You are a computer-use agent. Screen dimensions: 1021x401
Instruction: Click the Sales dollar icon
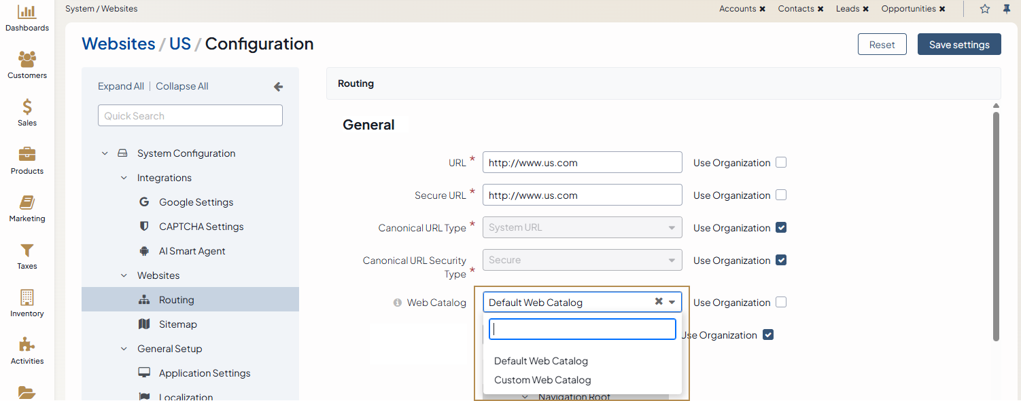click(x=27, y=107)
